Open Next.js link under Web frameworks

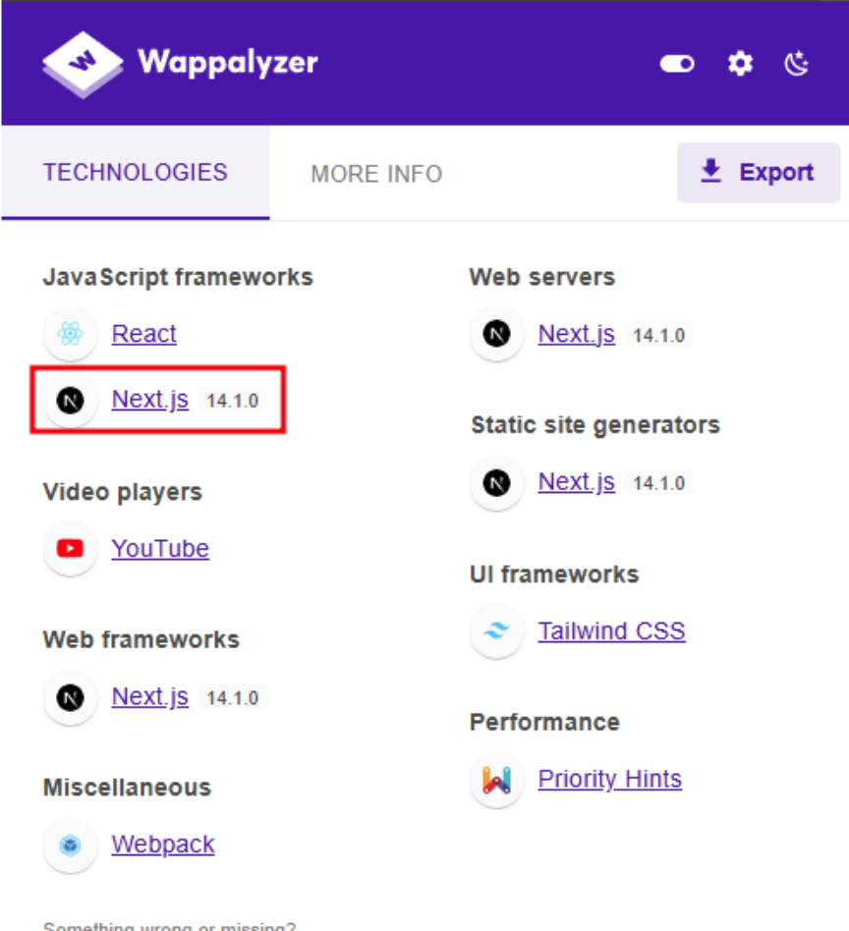point(150,697)
